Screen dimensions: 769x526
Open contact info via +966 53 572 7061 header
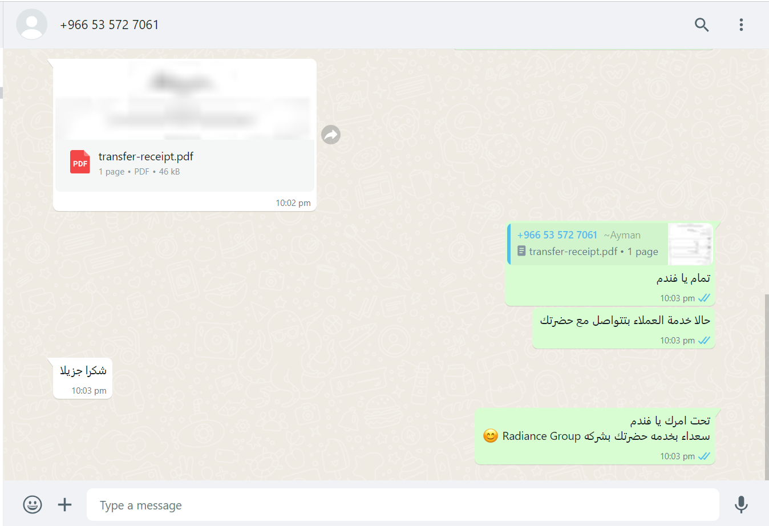pos(110,25)
